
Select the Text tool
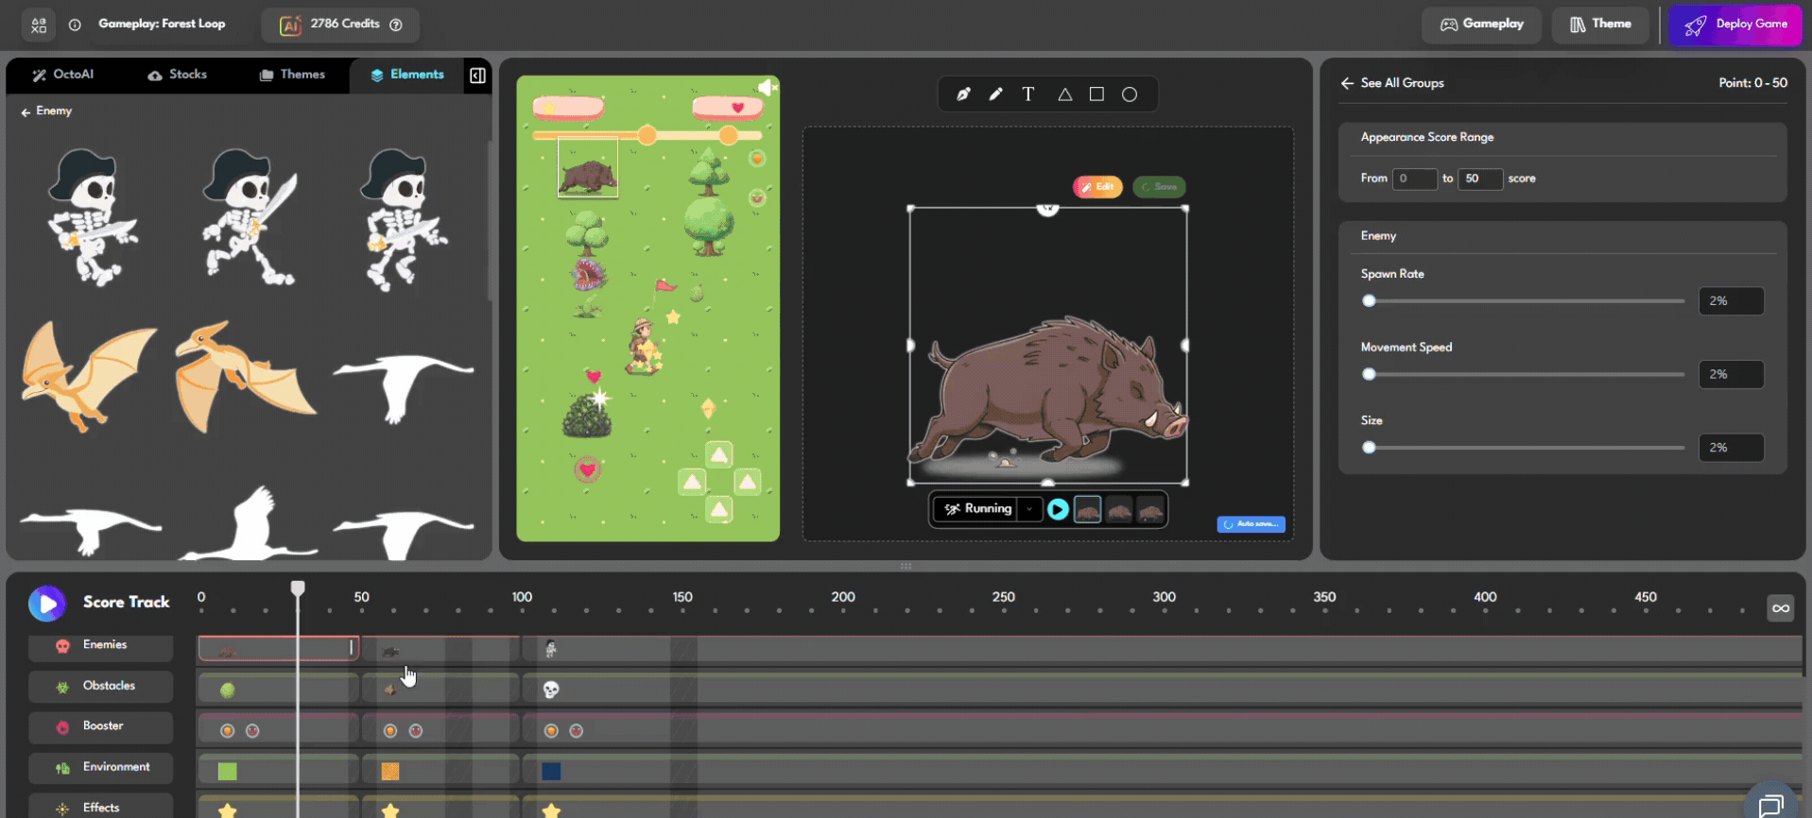1028,94
